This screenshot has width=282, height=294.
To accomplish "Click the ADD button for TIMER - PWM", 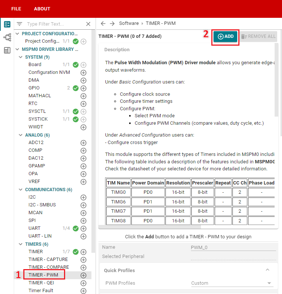I will (225, 36).
